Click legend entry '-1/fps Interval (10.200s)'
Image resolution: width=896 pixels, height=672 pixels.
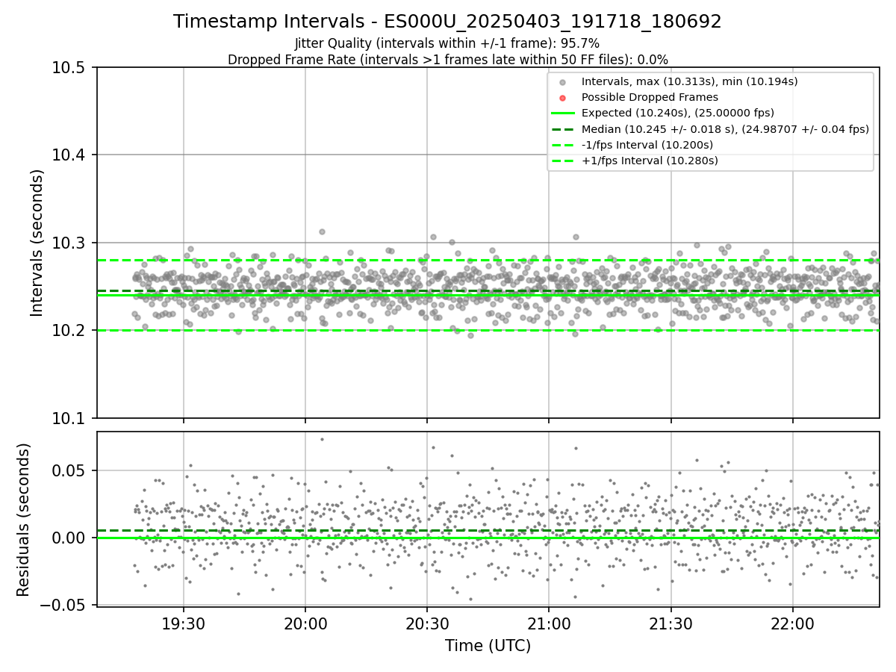tap(647, 145)
